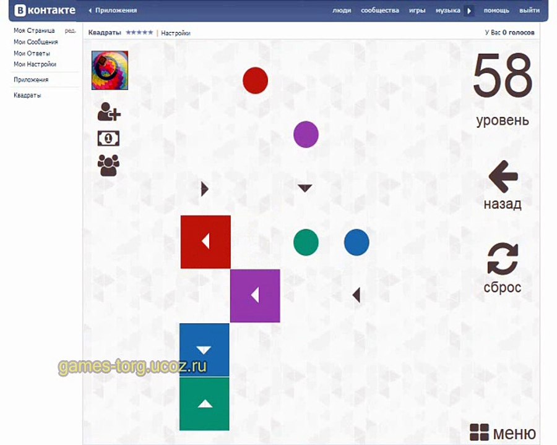Open the group of friends icon
Image resolution: width=557 pixels, height=445 pixels.
(x=108, y=166)
